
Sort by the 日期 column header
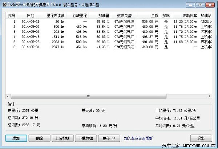click(x=31, y=16)
